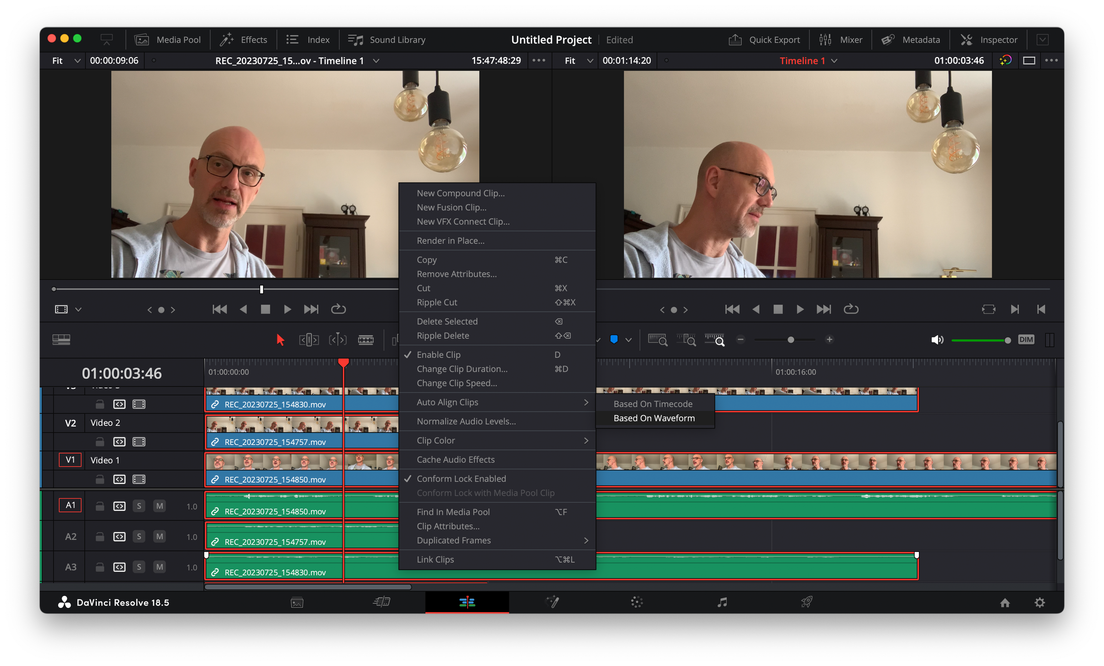This screenshot has height=666, width=1104.
Task: Click the Quick Export button
Action: [764, 40]
